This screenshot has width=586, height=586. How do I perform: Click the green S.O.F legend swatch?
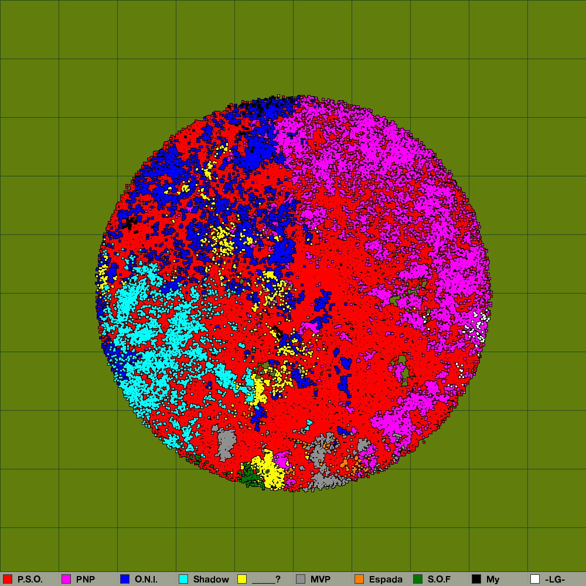(418, 579)
